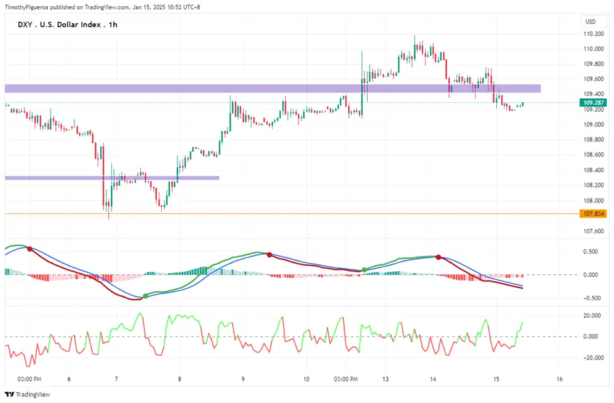The height and width of the screenshot is (403, 614).
Task: Click the 108.200 price axis label
Action: [x=593, y=185]
